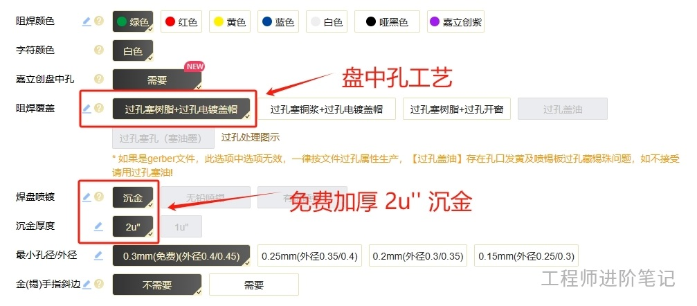Click the edit pencil beside 阻焊颜色
This screenshot has width=697, height=306.
point(87,21)
